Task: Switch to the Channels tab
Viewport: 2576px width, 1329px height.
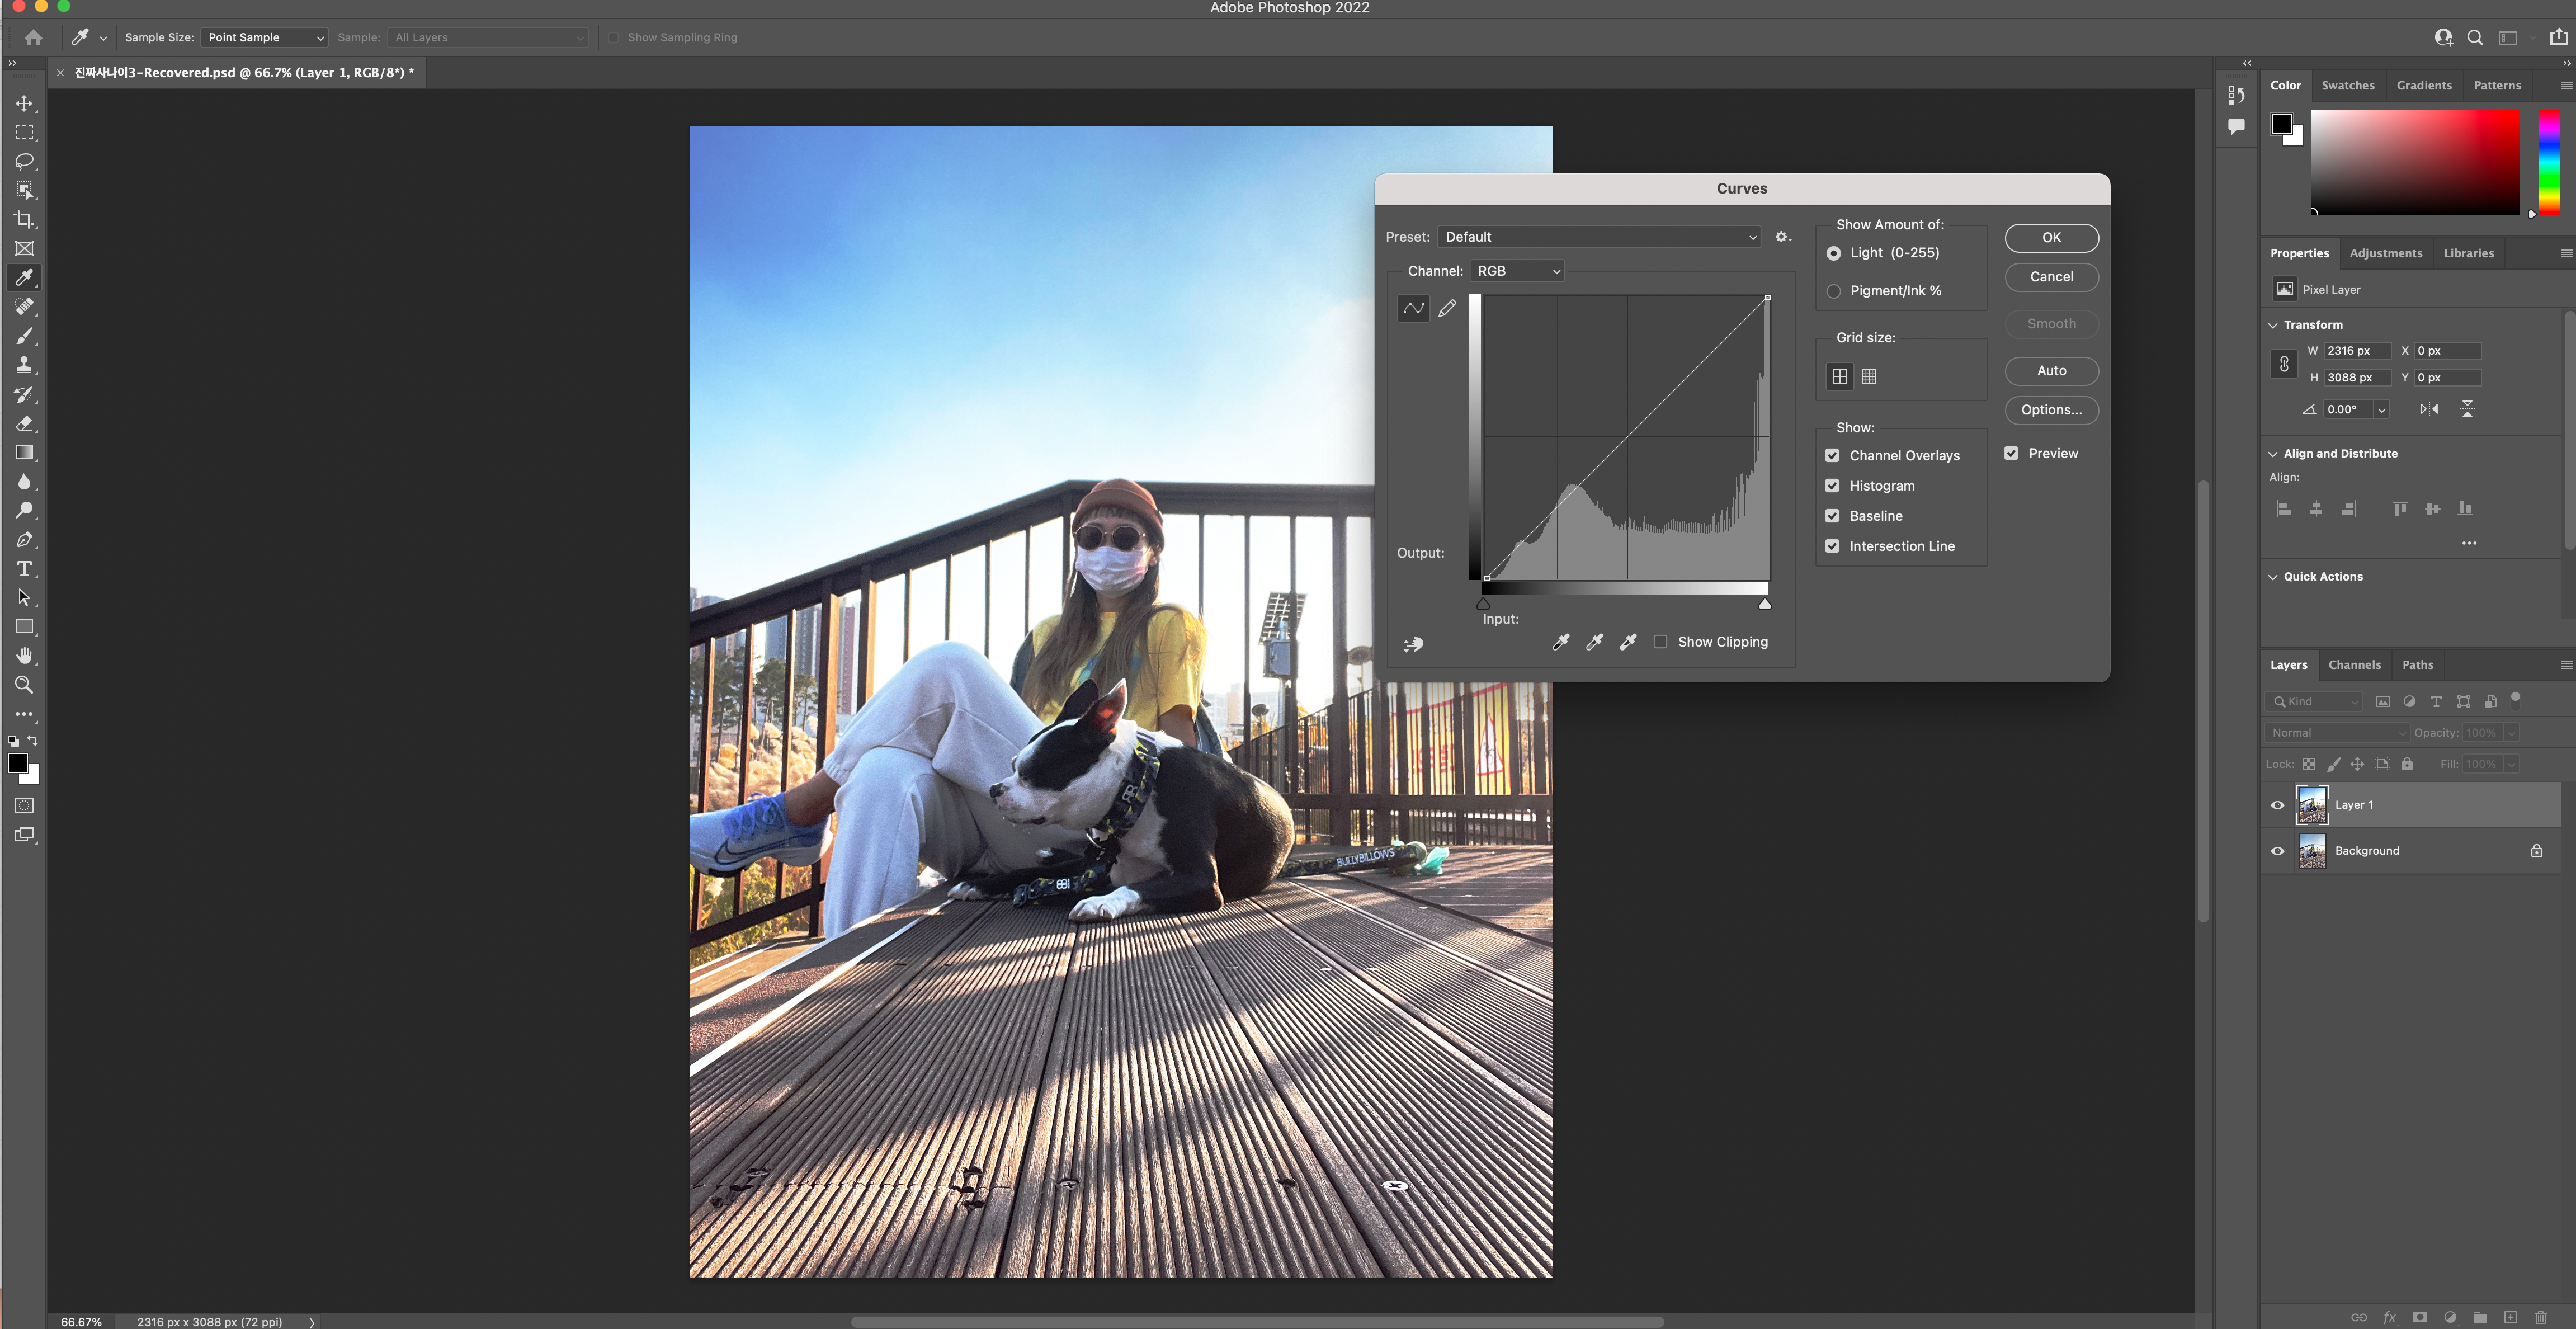Action: 2354,665
